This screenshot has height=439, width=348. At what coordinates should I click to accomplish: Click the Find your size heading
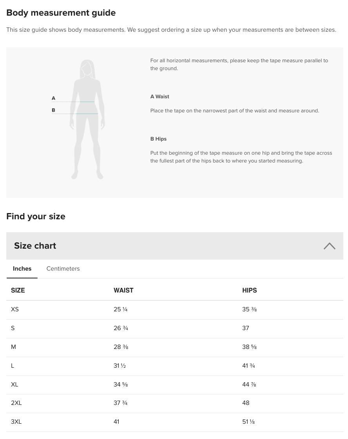tap(36, 216)
